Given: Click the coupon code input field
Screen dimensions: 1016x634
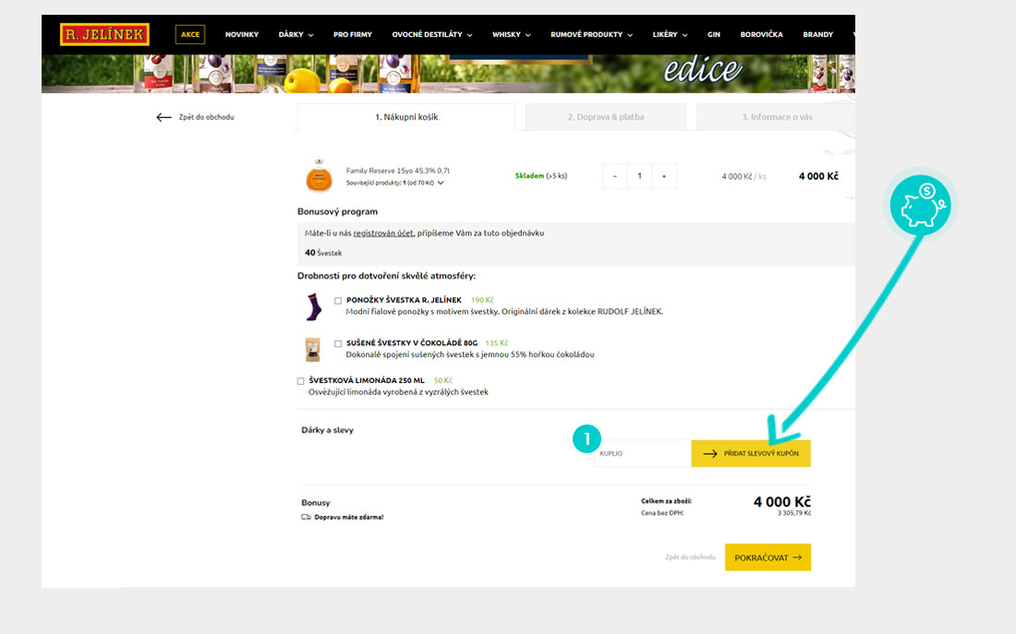Looking at the screenshot, I should coord(642,453).
